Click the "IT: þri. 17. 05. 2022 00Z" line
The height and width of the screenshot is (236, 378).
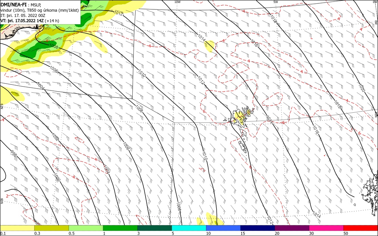tap(23, 15)
